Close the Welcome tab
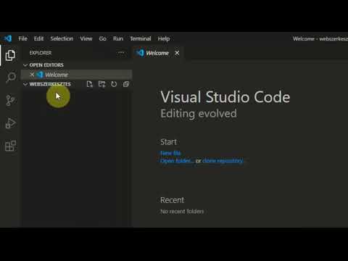This screenshot has width=348, height=261. 177,53
